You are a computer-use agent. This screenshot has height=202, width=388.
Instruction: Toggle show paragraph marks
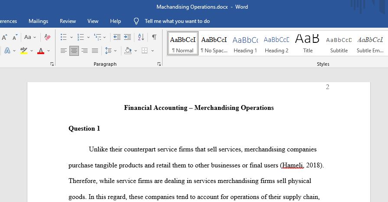154,37
